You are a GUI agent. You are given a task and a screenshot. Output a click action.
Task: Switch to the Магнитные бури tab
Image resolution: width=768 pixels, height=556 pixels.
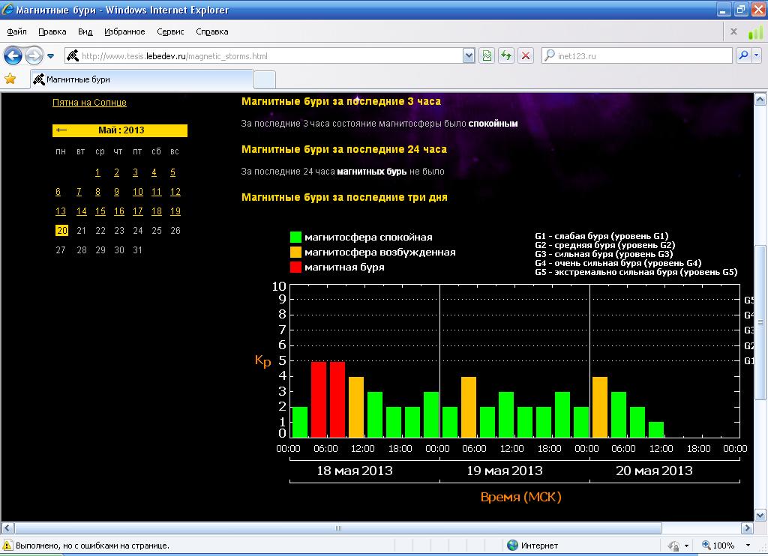78,79
